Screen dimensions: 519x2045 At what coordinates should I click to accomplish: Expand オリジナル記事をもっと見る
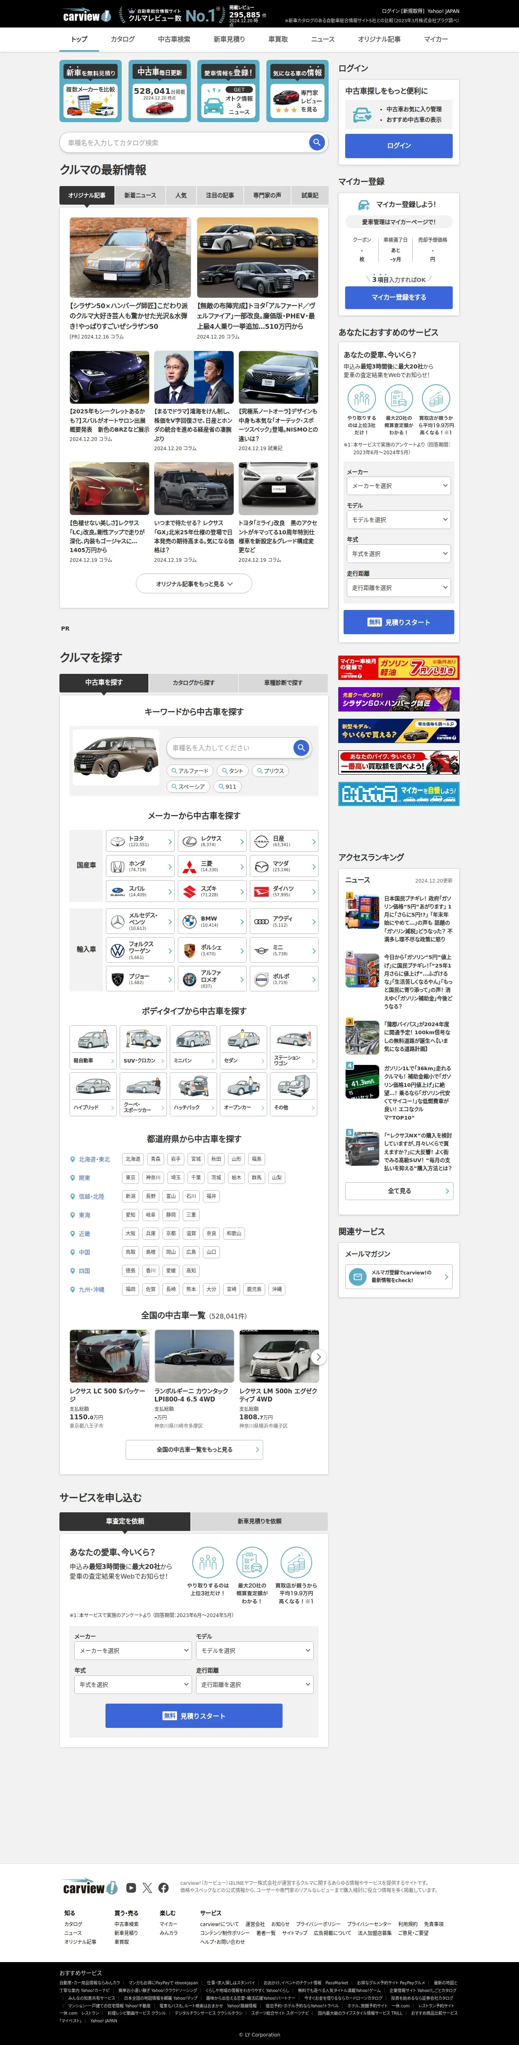[x=194, y=584]
